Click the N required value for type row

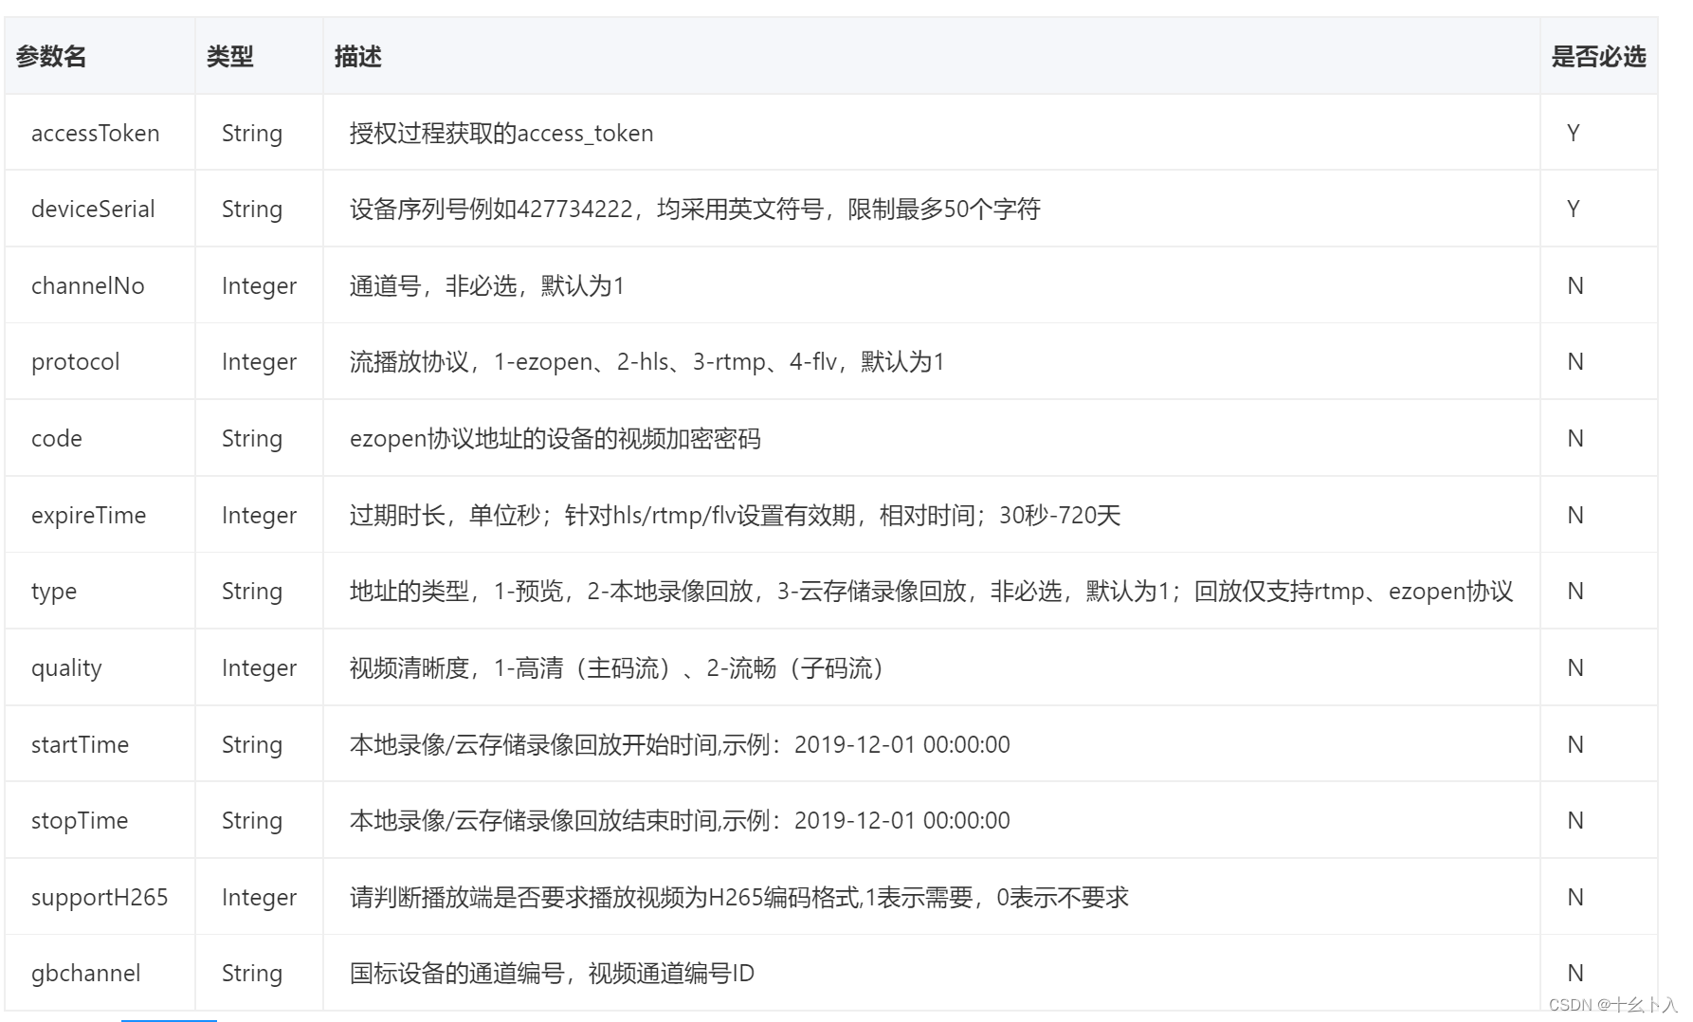[1575, 592]
